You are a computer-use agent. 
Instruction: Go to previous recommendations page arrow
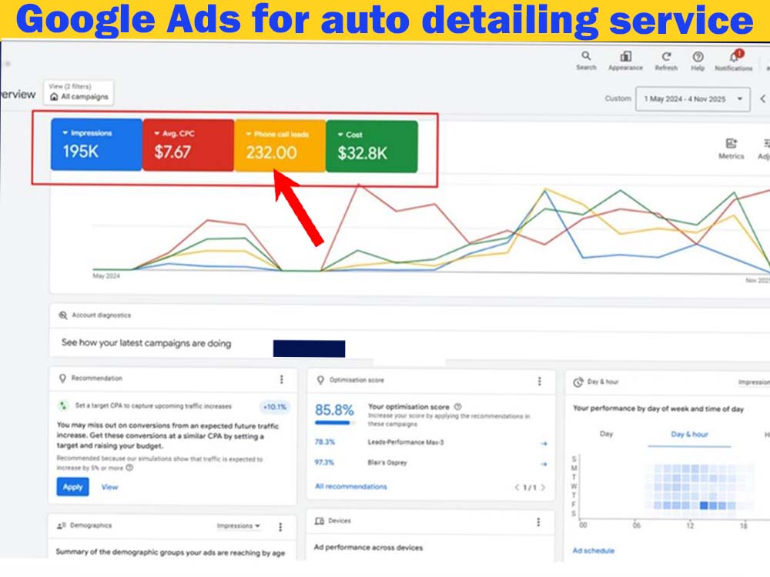(x=517, y=487)
